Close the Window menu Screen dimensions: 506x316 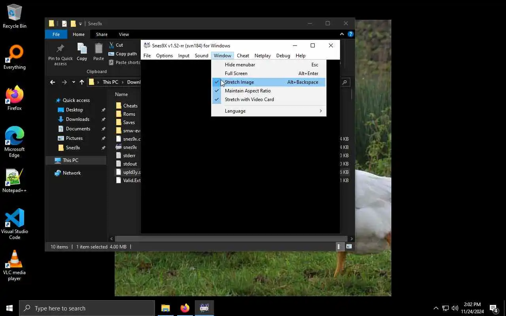[x=223, y=56]
